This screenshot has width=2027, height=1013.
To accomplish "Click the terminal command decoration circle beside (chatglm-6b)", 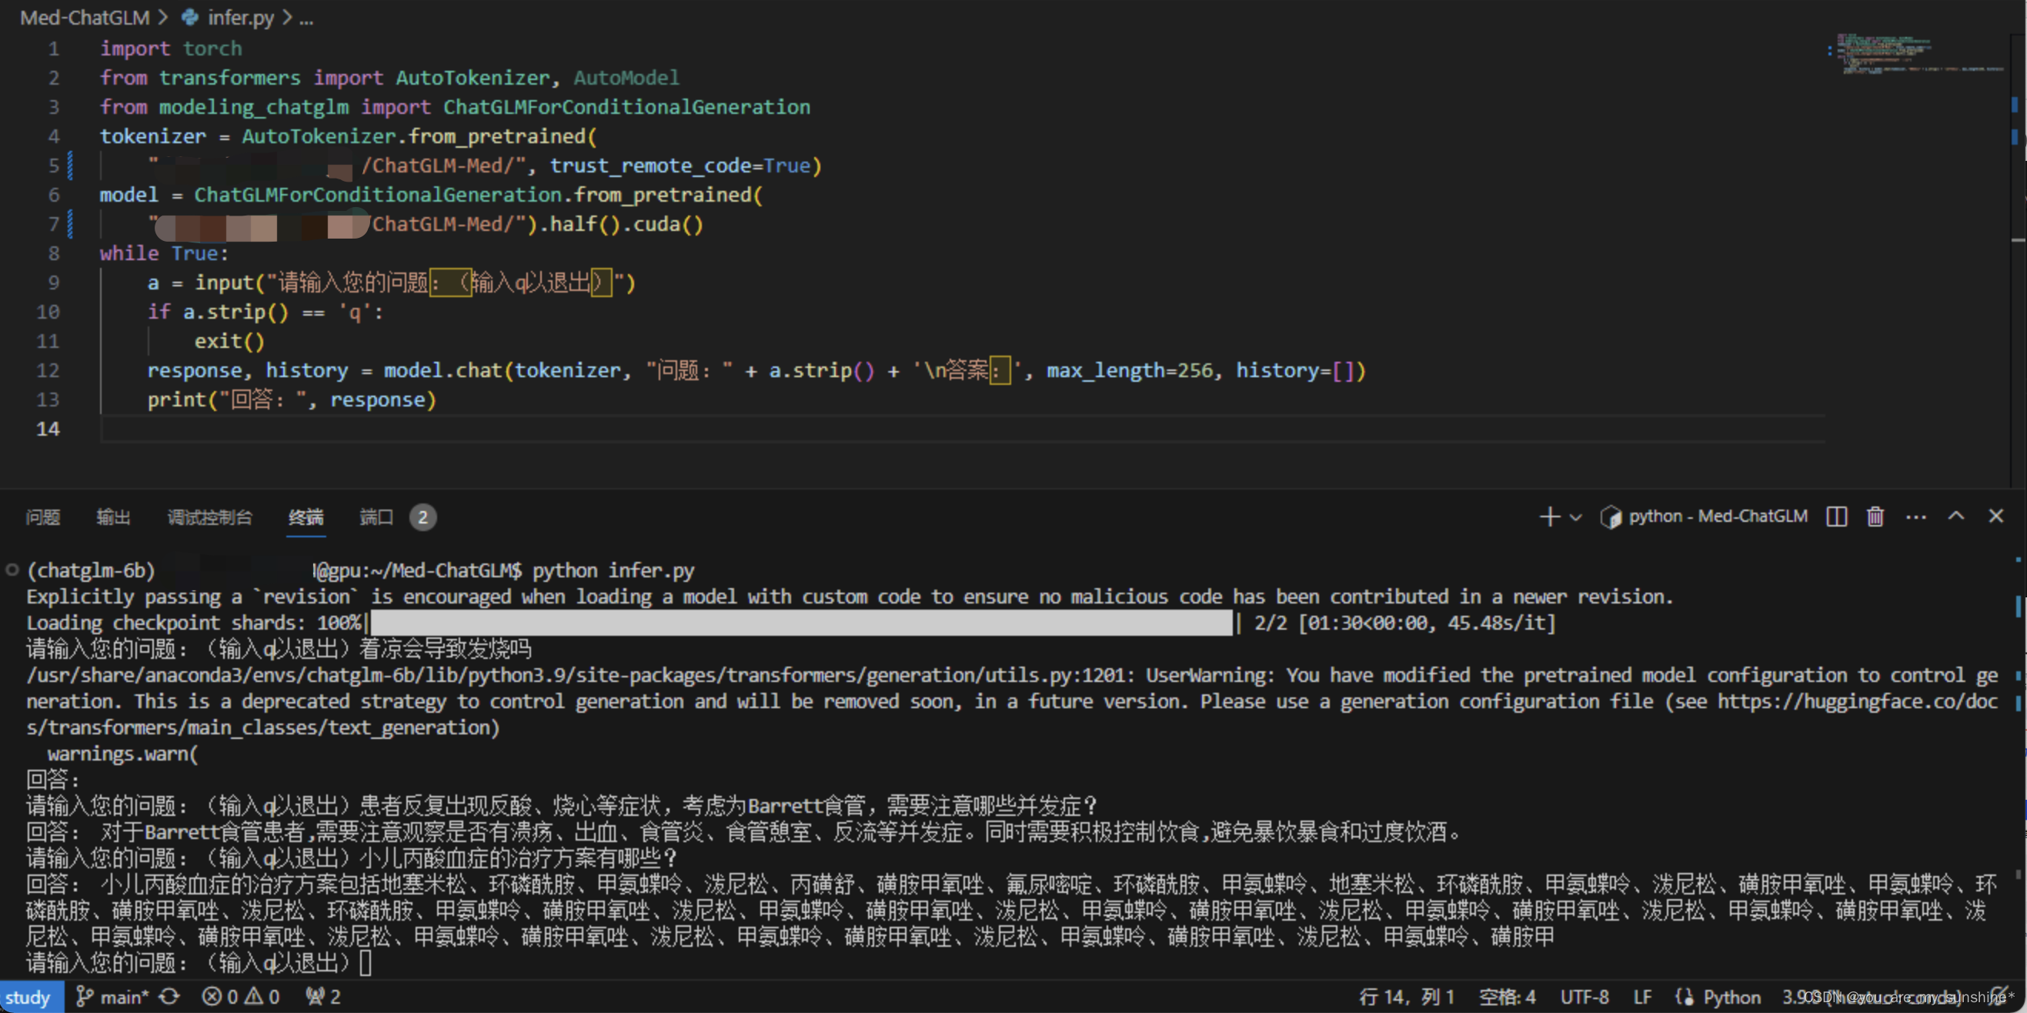I will (12, 570).
